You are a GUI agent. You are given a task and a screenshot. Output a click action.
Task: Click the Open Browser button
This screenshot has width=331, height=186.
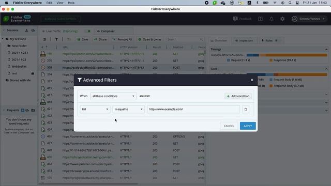coord(150,39)
